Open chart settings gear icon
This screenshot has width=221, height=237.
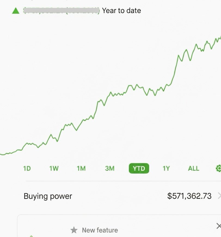point(218,169)
